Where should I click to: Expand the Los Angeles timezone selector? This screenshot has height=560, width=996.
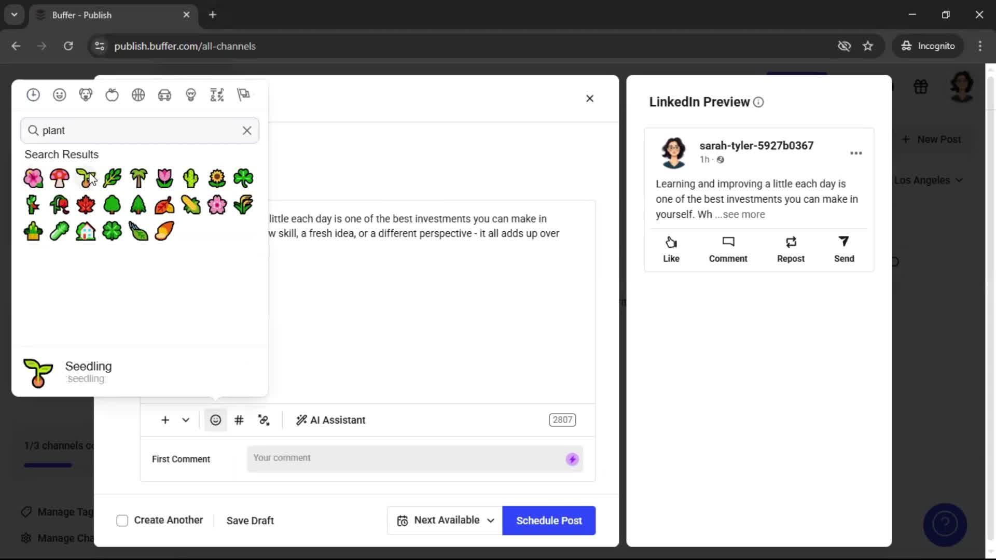click(929, 180)
